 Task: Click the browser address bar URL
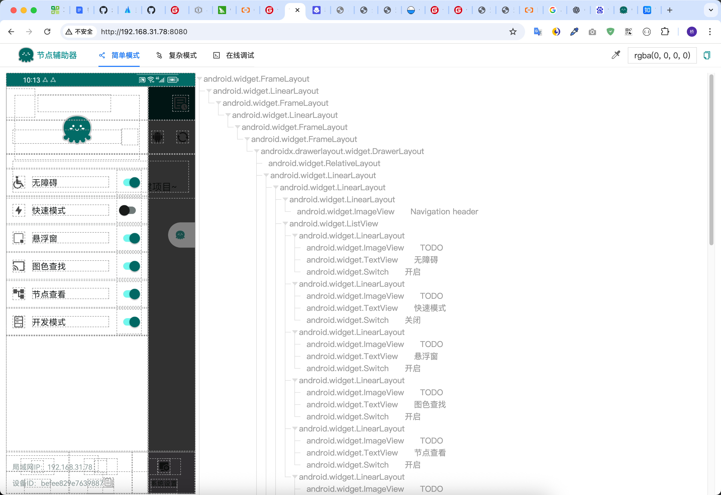tap(144, 32)
